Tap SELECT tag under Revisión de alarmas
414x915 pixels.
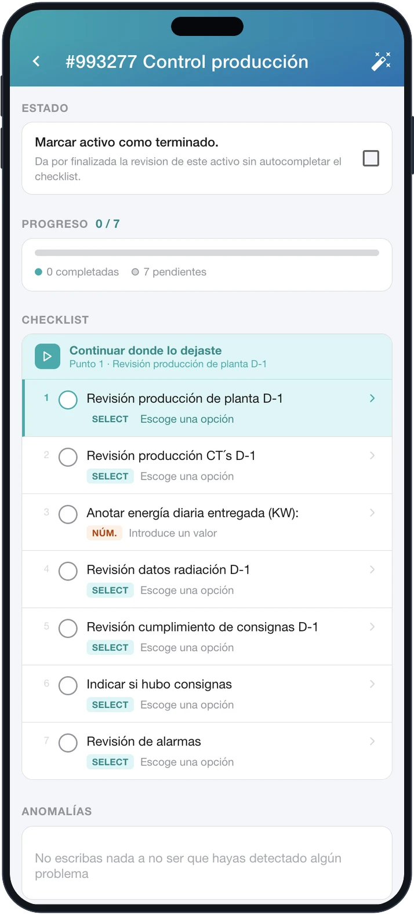(x=110, y=762)
